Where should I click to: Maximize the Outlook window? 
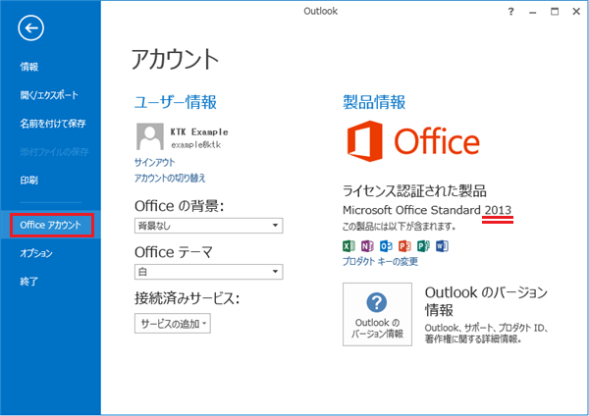pyautogui.click(x=555, y=12)
